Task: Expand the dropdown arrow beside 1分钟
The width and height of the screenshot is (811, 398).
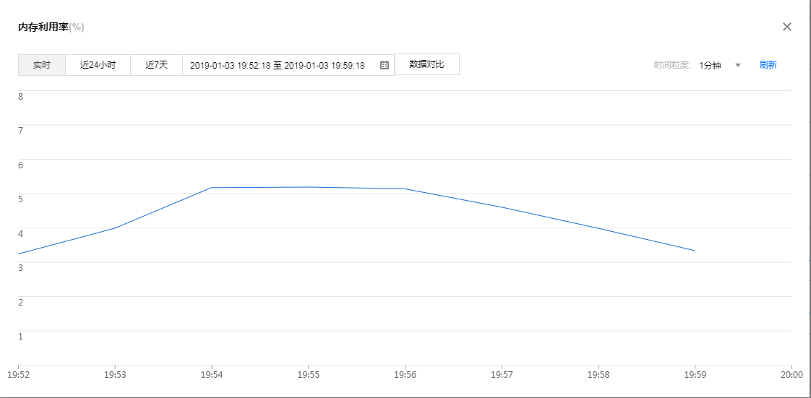Action: [738, 65]
